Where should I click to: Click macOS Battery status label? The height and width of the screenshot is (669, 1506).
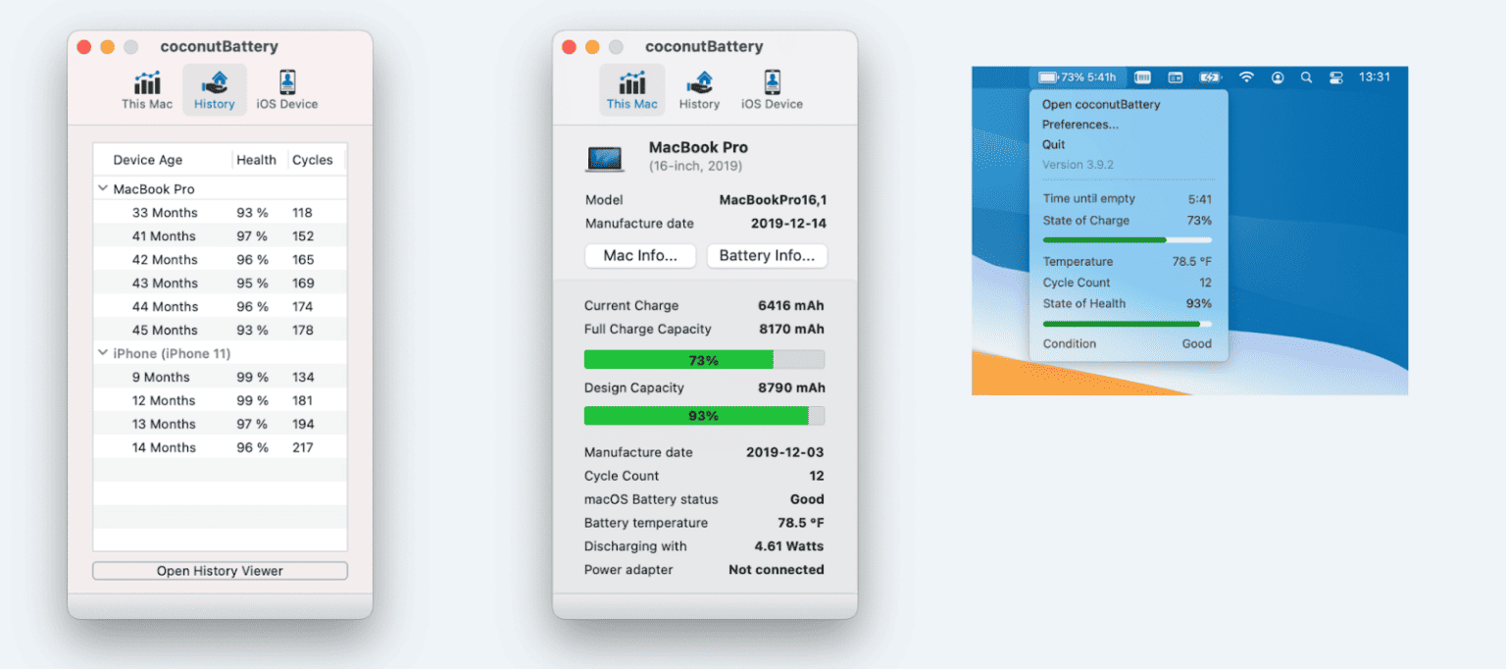(x=651, y=499)
